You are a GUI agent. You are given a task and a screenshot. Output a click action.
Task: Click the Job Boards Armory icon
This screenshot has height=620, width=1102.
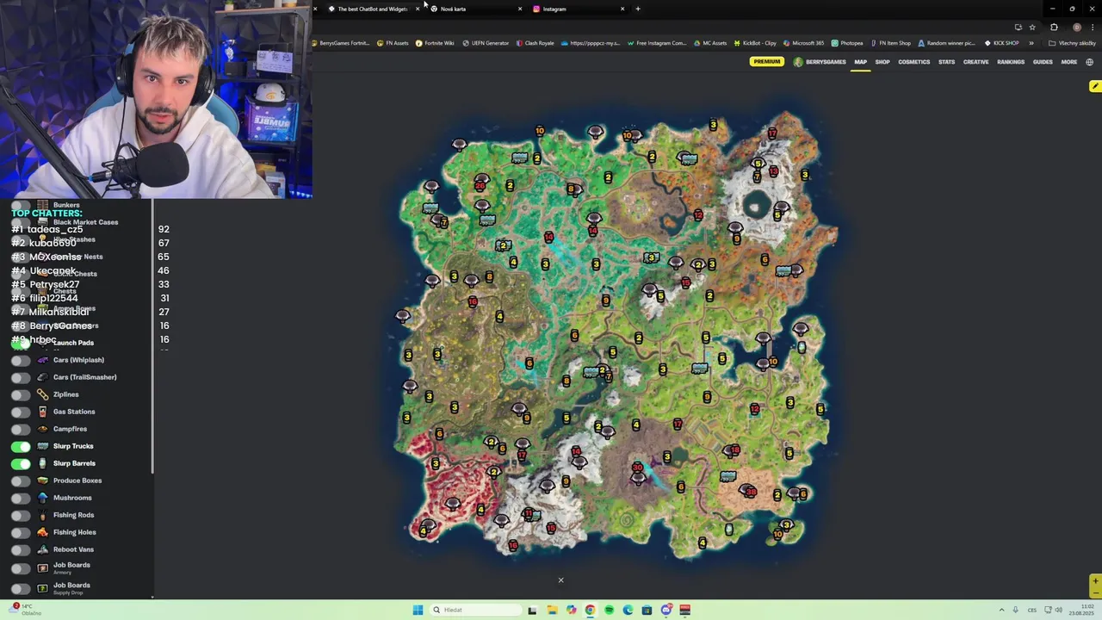[43, 568]
